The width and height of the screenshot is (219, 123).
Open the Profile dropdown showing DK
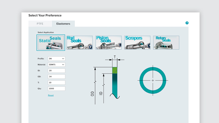(56, 59)
